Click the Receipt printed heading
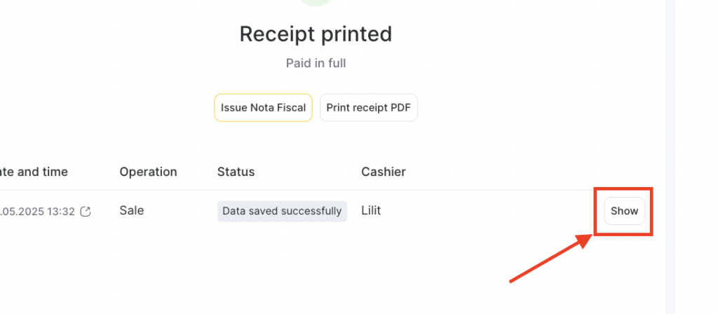 pos(316,34)
